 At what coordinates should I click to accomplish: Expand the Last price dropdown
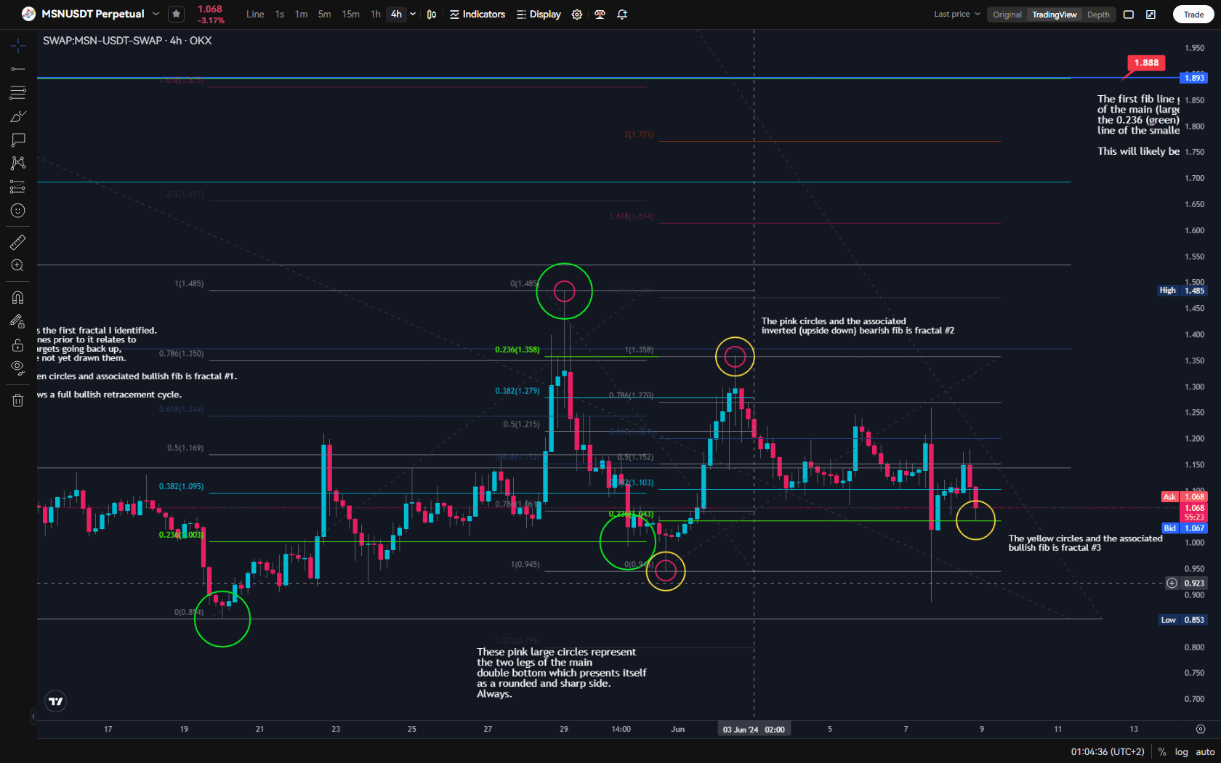click(x=957, y=15)
